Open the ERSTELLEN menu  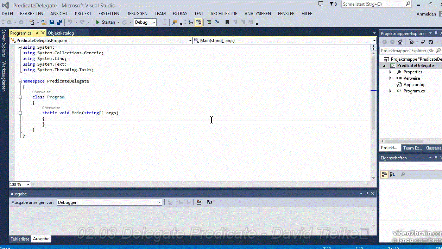coord(109,14)
